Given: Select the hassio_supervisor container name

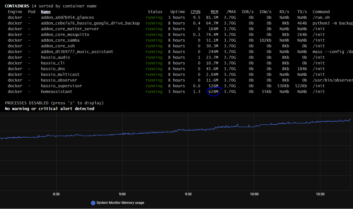Looking at the screenshot, I should [x=61, y=86].
